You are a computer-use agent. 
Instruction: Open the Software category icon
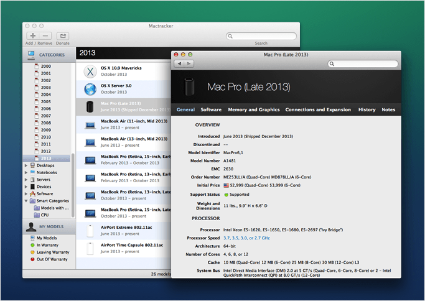coord(32,193)
